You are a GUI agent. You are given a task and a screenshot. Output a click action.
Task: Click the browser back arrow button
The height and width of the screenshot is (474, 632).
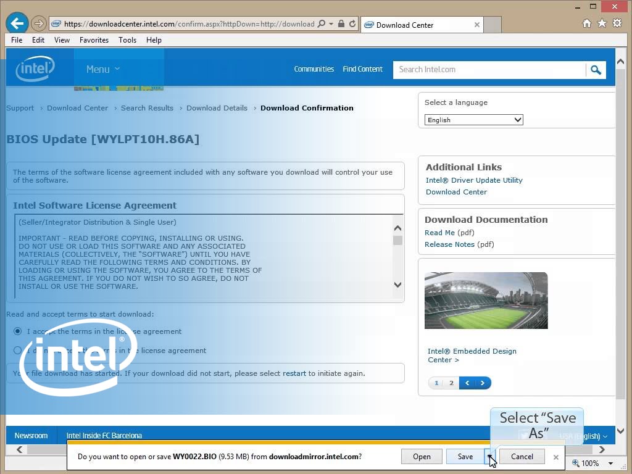point(17,23)
